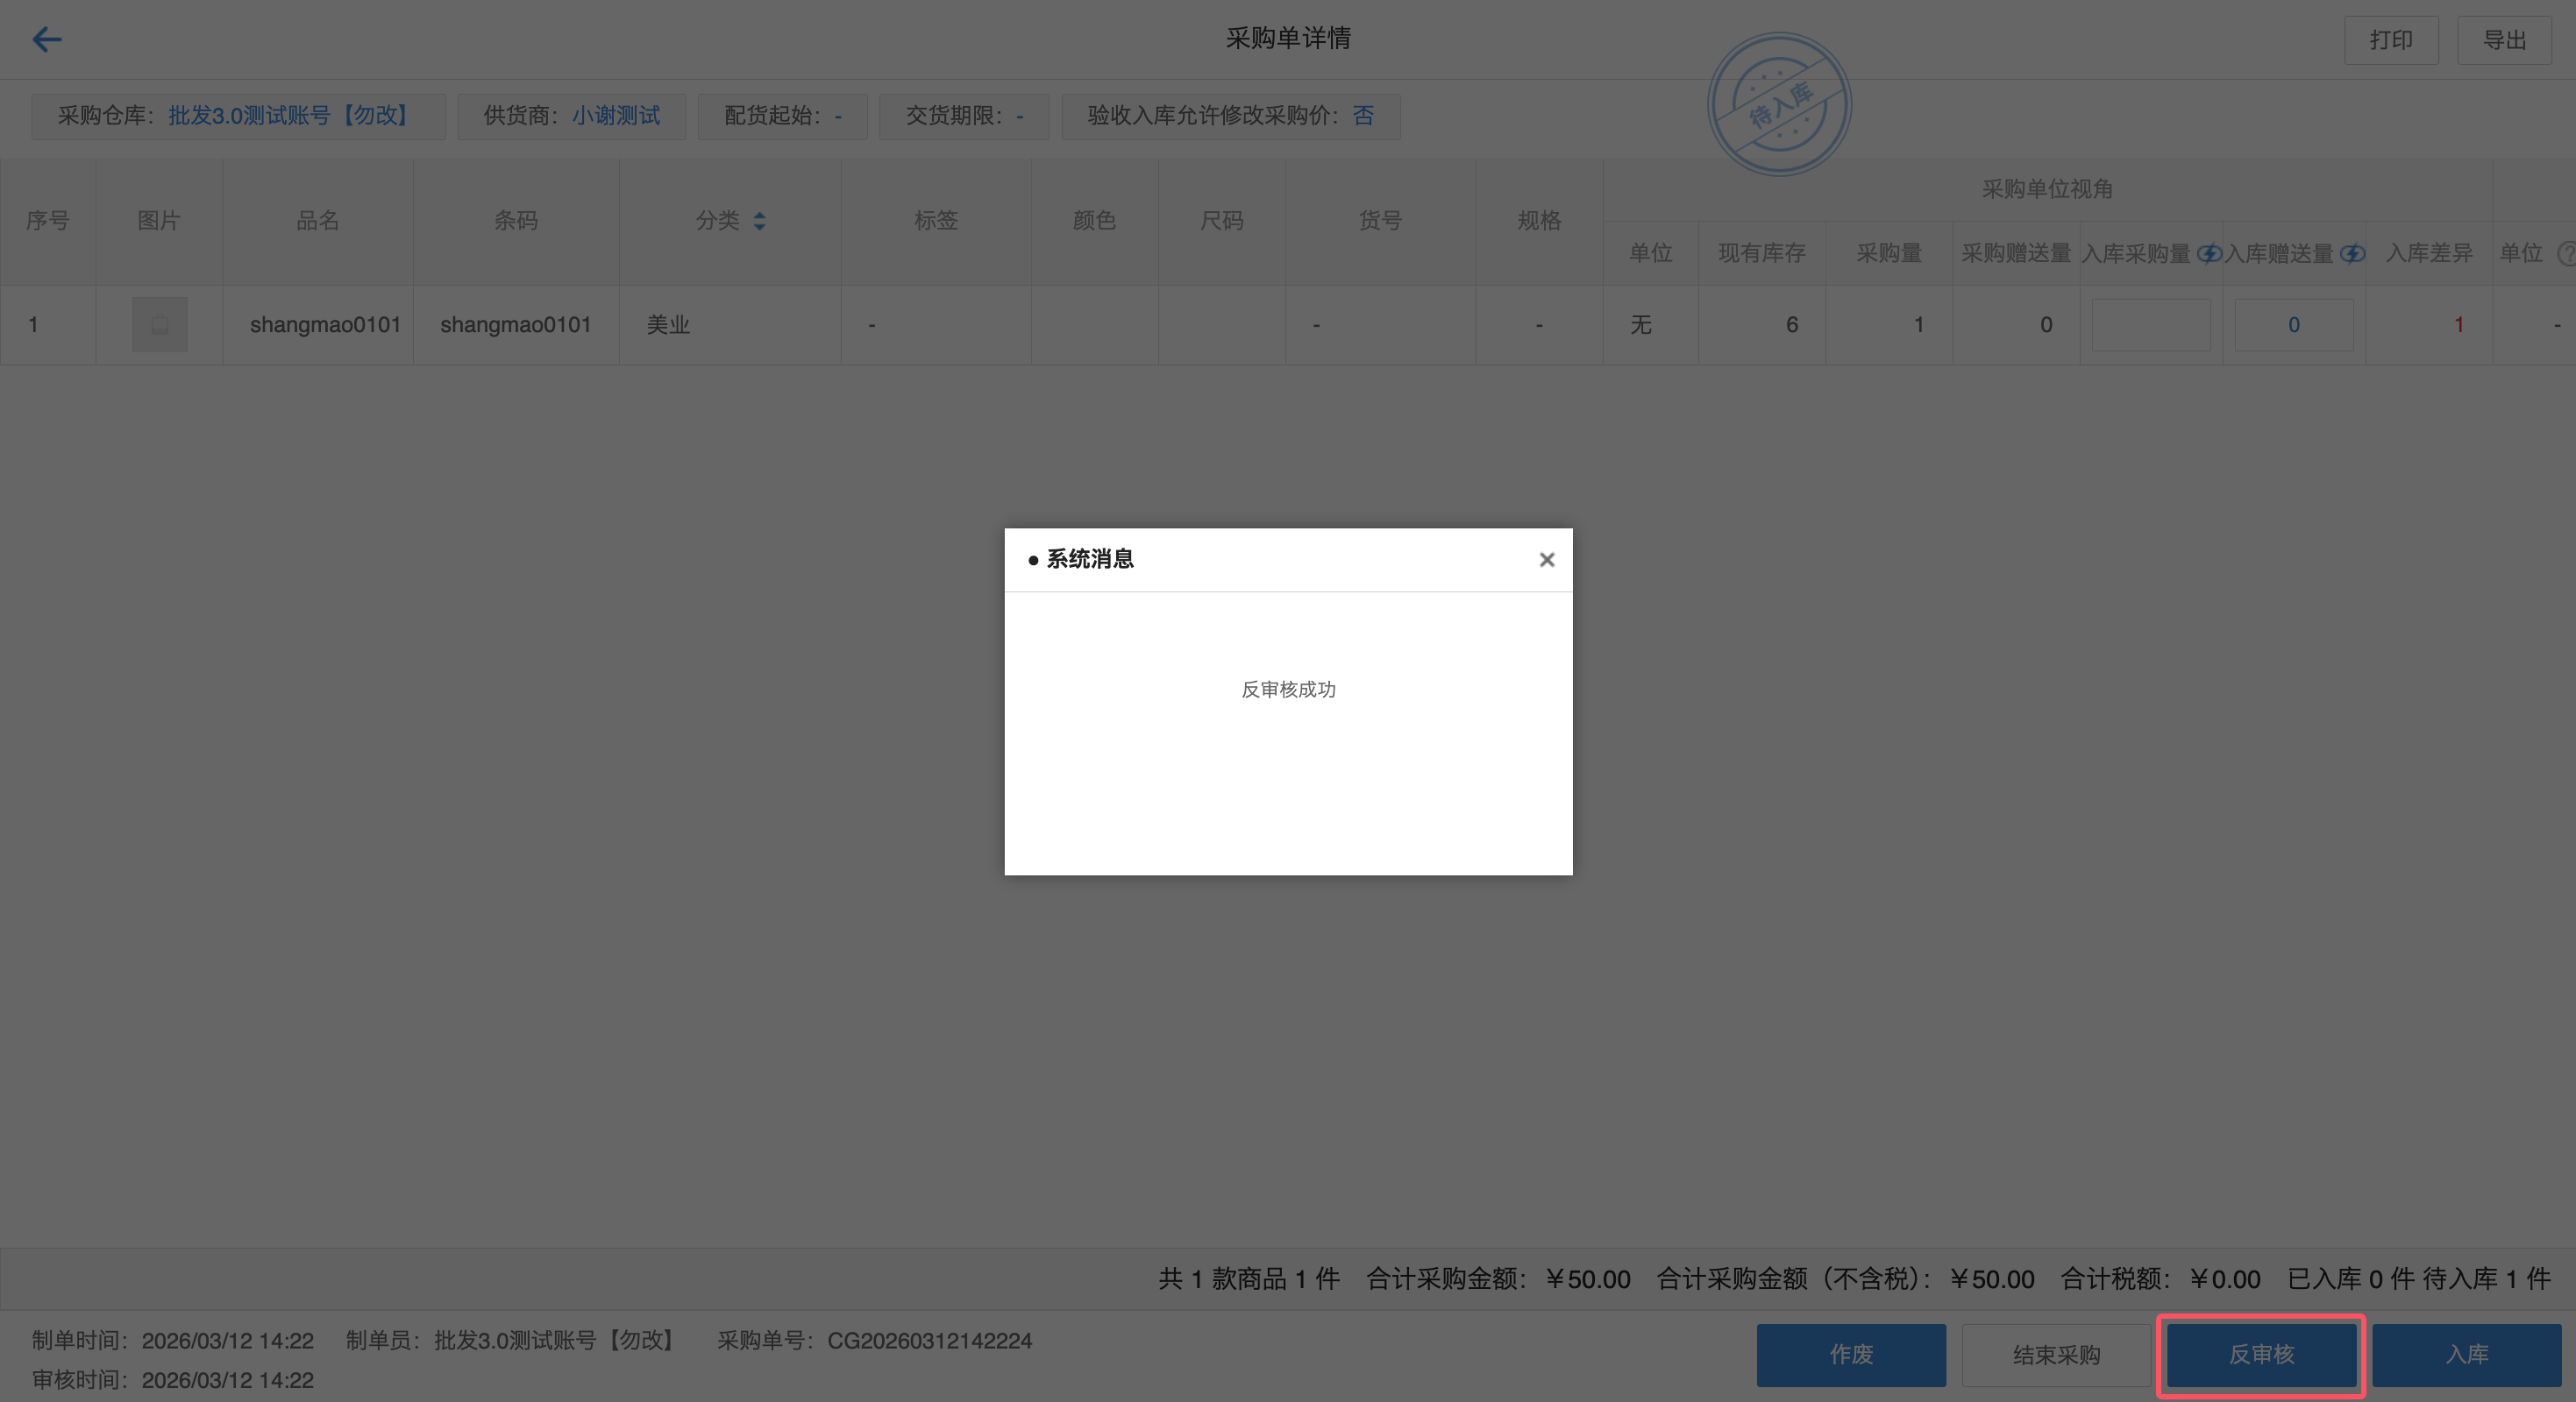
Task: Click the supplier link 小谢测试
Action: 616,116
